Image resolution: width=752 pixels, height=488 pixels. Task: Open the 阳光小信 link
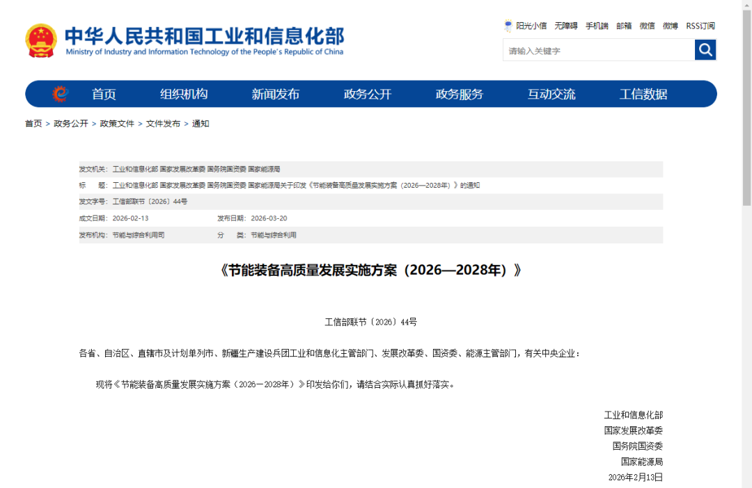531,26
